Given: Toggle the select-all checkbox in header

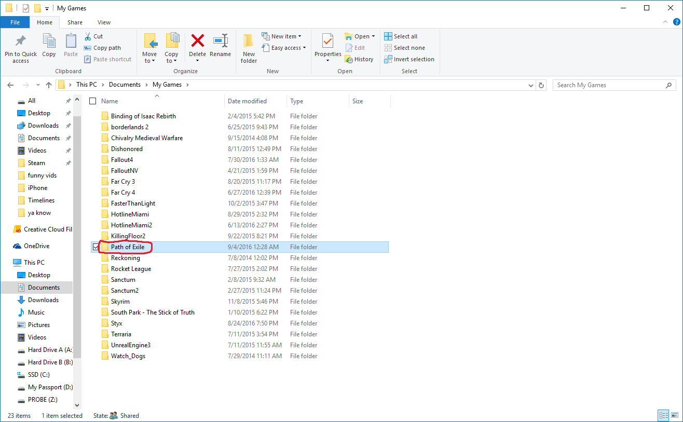Looking at the screenshot, I should click(93, 101).
